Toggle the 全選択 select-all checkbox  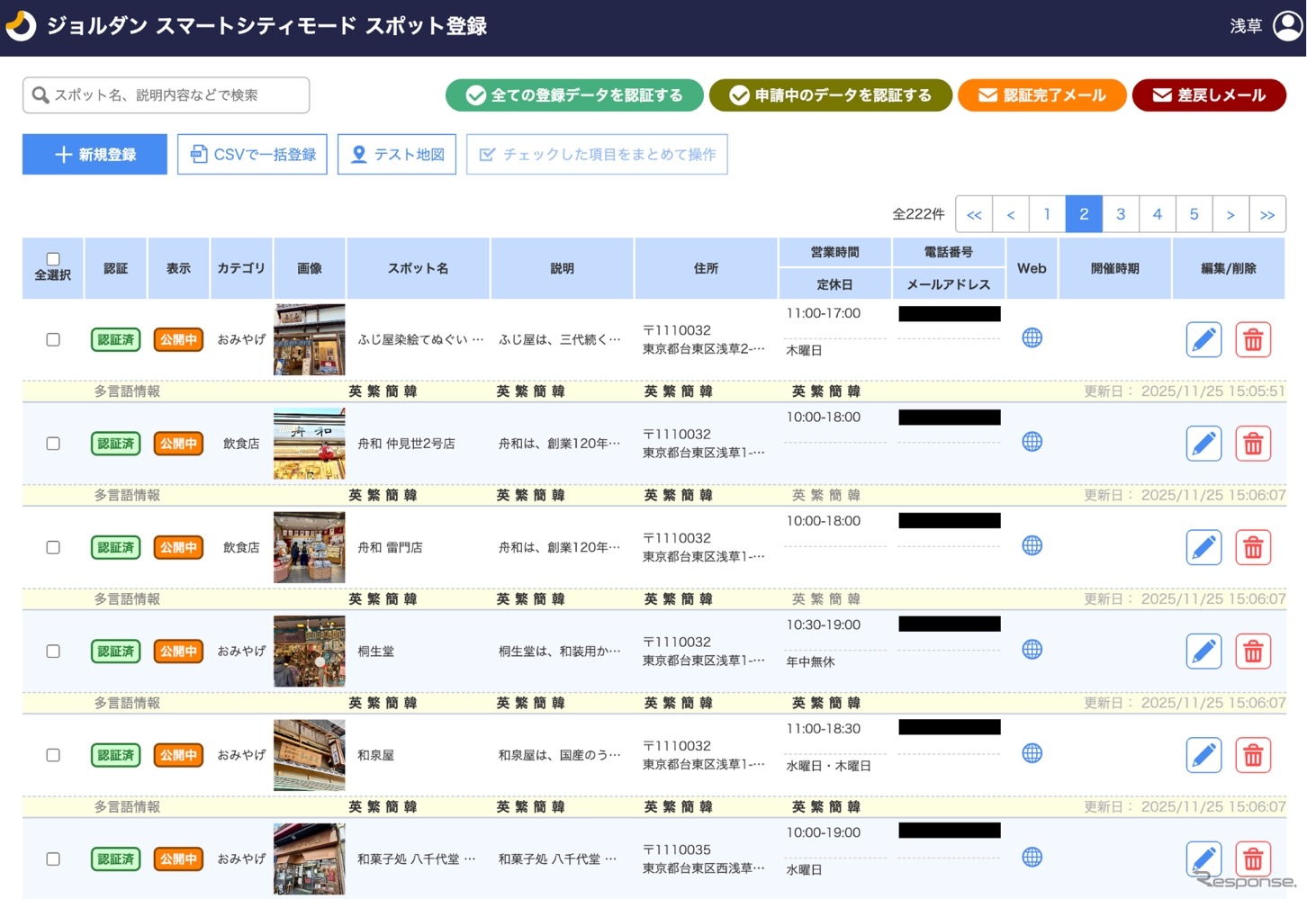[52, 258]
